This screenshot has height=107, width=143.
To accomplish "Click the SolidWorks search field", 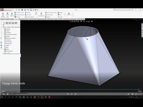I will click(x=122, y=10).
